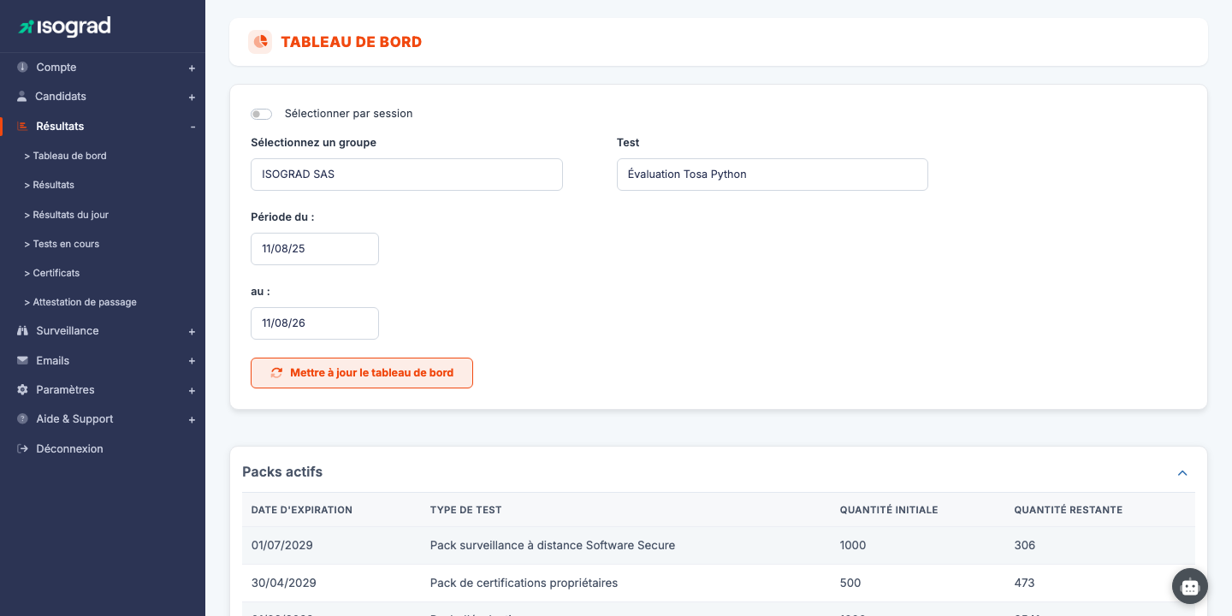The image size is (1232, 616).
Task: Click the Aide & Support menu label
Action: click(x=74, y=419)
